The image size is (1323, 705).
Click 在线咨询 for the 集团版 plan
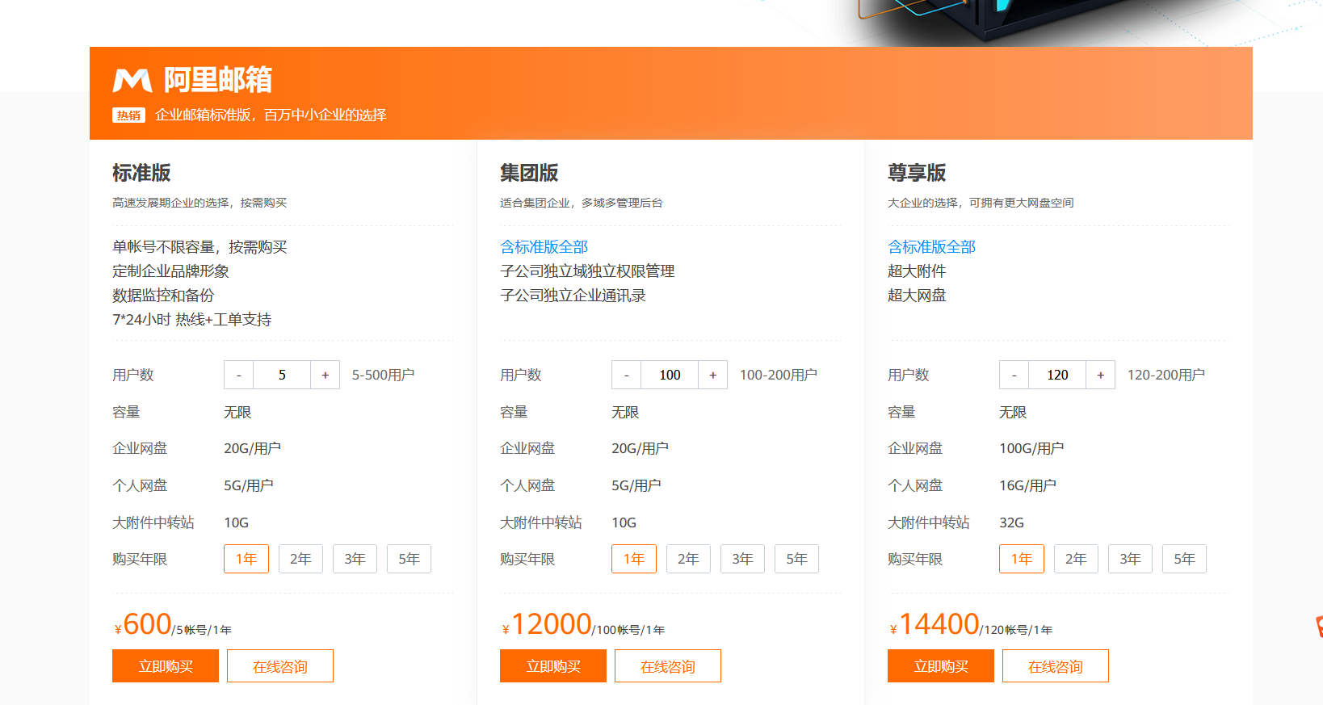coord(668,666)
